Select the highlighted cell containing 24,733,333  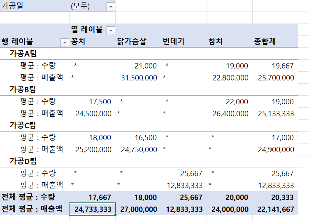coord(93,209)
